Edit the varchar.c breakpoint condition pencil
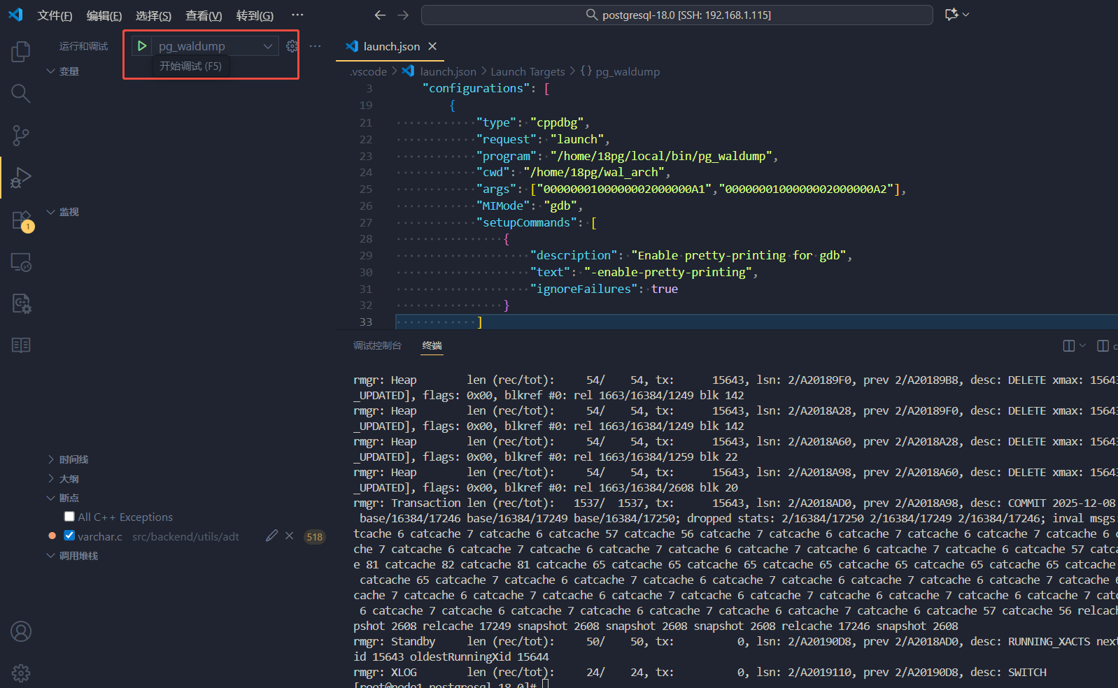The image size is (1118, 688). pyautogui.click(x=272, y=536)
